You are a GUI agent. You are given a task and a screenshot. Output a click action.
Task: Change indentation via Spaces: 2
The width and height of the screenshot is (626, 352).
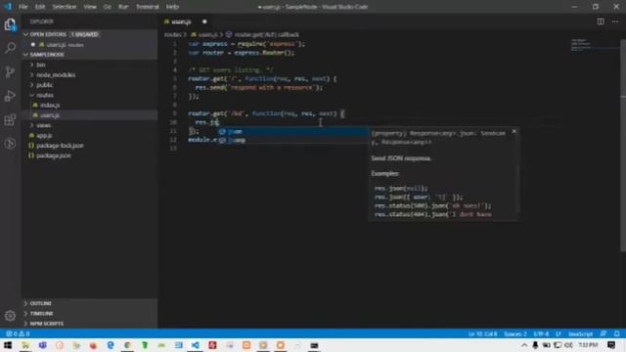[x=515, y=333]
